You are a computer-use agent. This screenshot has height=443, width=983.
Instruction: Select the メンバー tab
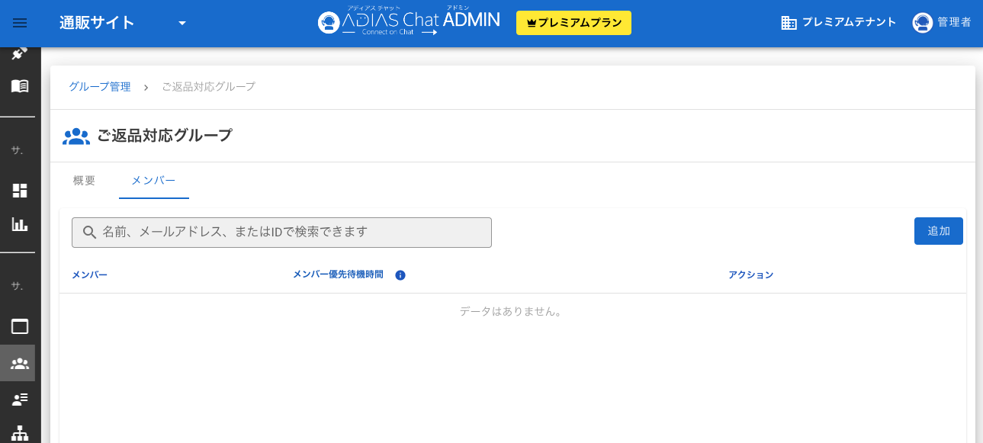153,181
